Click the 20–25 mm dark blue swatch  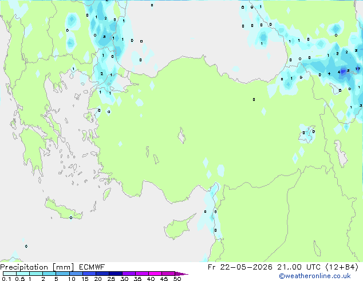pyautogui.click(x=102, y=274)
